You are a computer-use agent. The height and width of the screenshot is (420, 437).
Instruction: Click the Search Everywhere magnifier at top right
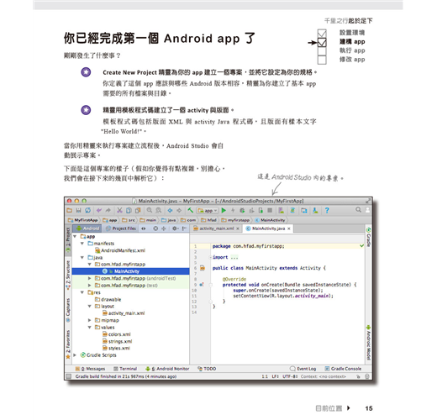[358, 210]
